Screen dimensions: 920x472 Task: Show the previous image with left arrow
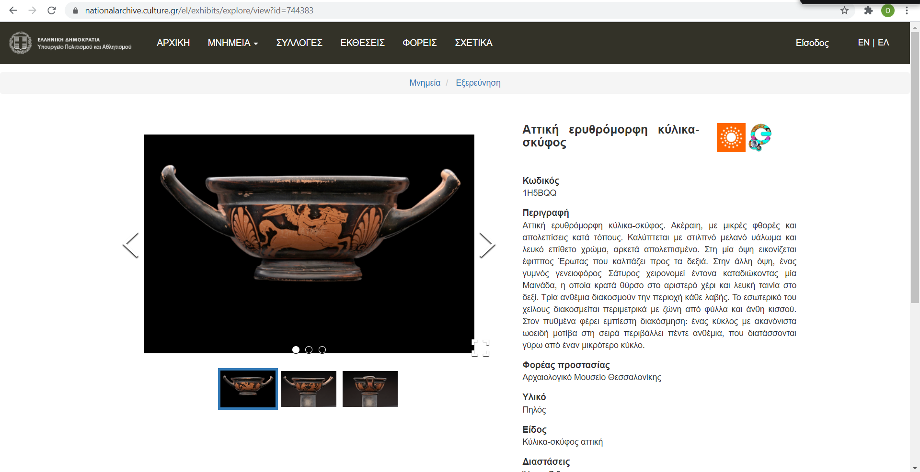tap(131, 245)
